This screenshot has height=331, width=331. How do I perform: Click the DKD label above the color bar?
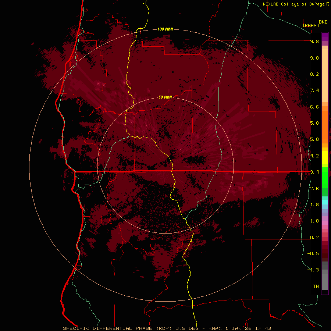tap(323, 22)
